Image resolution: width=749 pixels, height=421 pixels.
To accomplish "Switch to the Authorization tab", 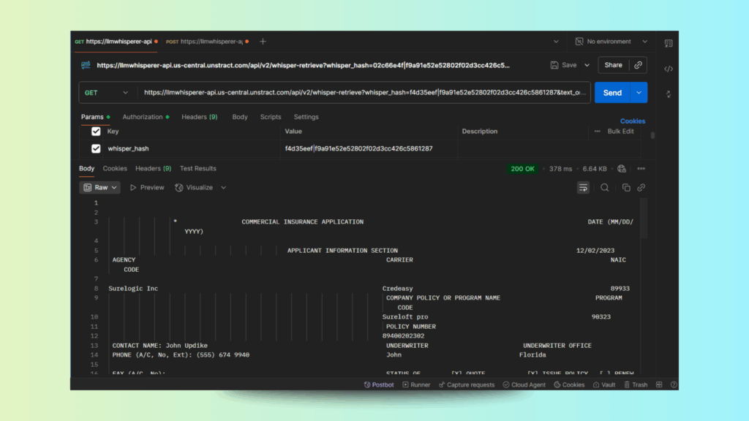I will point(144,117).
